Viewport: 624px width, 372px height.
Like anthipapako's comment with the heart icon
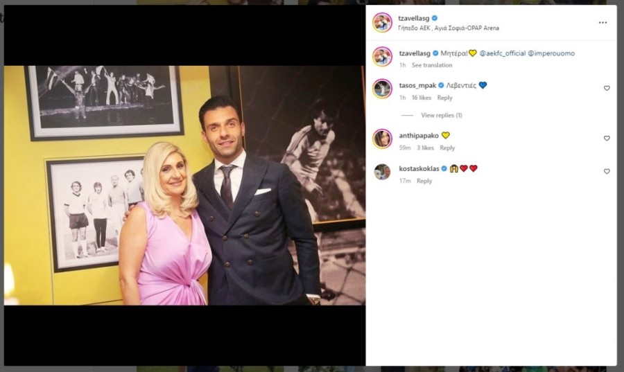point(607,139)
